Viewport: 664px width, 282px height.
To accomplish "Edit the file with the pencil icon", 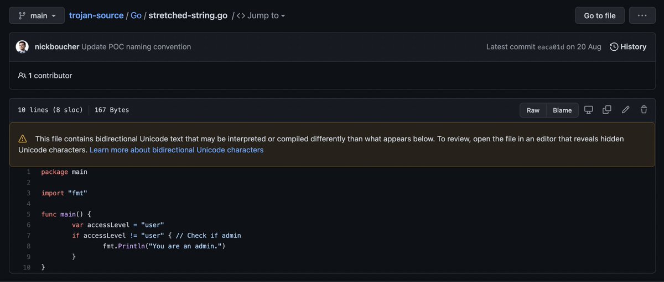I will point(626,110).
